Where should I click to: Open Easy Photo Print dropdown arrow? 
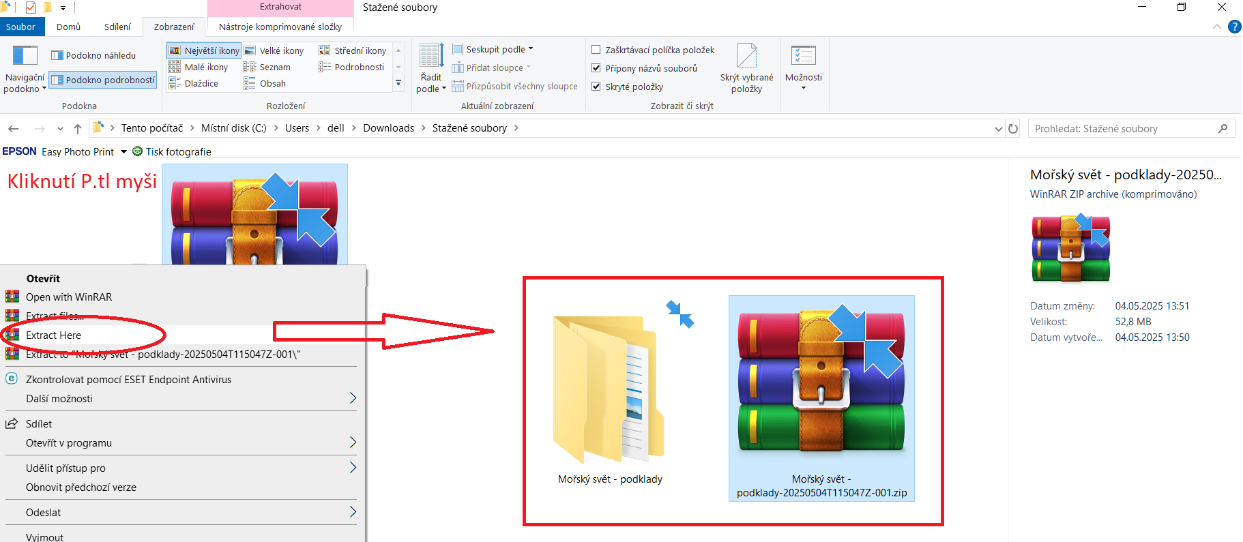(123, 151)
